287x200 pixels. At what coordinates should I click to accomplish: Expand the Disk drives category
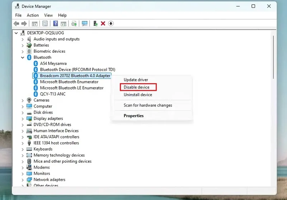(23, 113)
